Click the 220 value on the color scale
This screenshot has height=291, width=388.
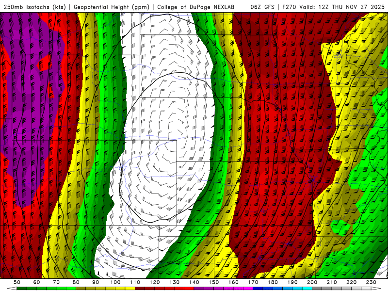352,282
